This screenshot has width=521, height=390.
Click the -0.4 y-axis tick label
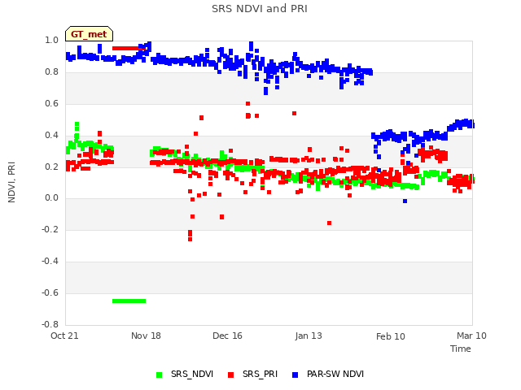[x=50, y=262]
